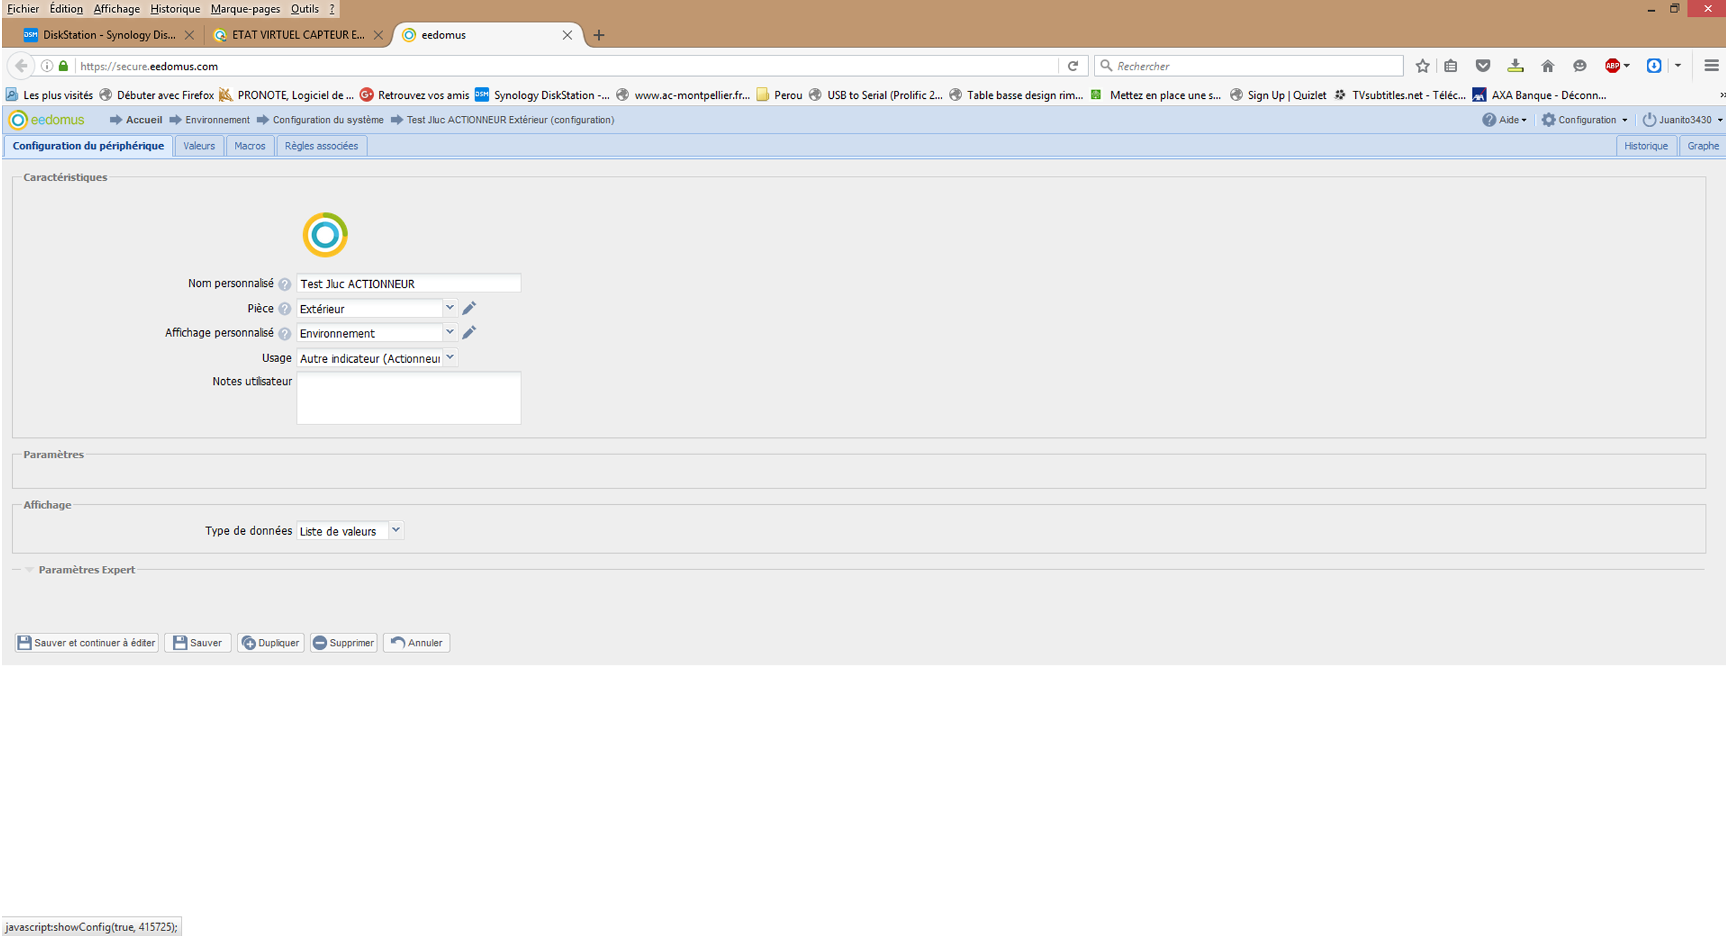Show site information icon in address bar
The width and height of the screenshot is (1726, 936).
pos(47,66)
